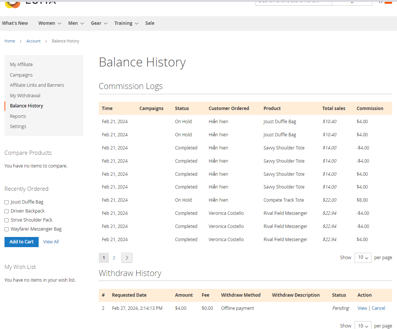Go to page 2 of Commission Logs

(114, 258)
